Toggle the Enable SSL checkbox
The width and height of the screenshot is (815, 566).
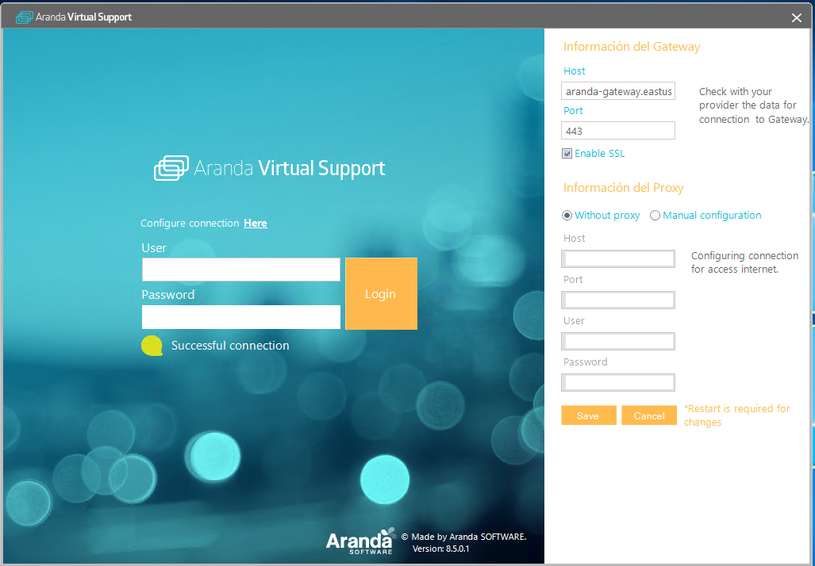coord(567,154)
